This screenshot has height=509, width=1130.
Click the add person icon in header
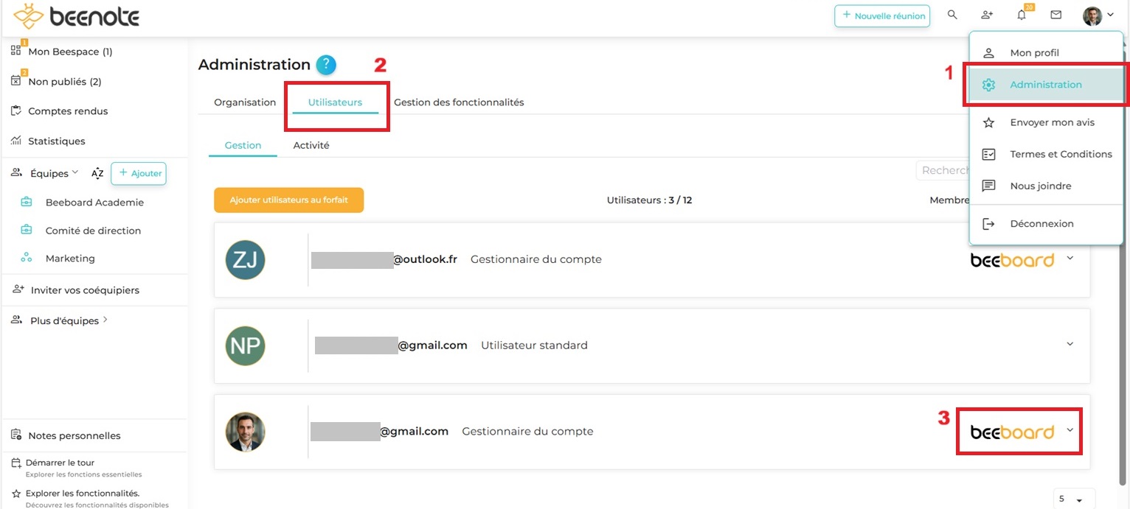[987, 15]
